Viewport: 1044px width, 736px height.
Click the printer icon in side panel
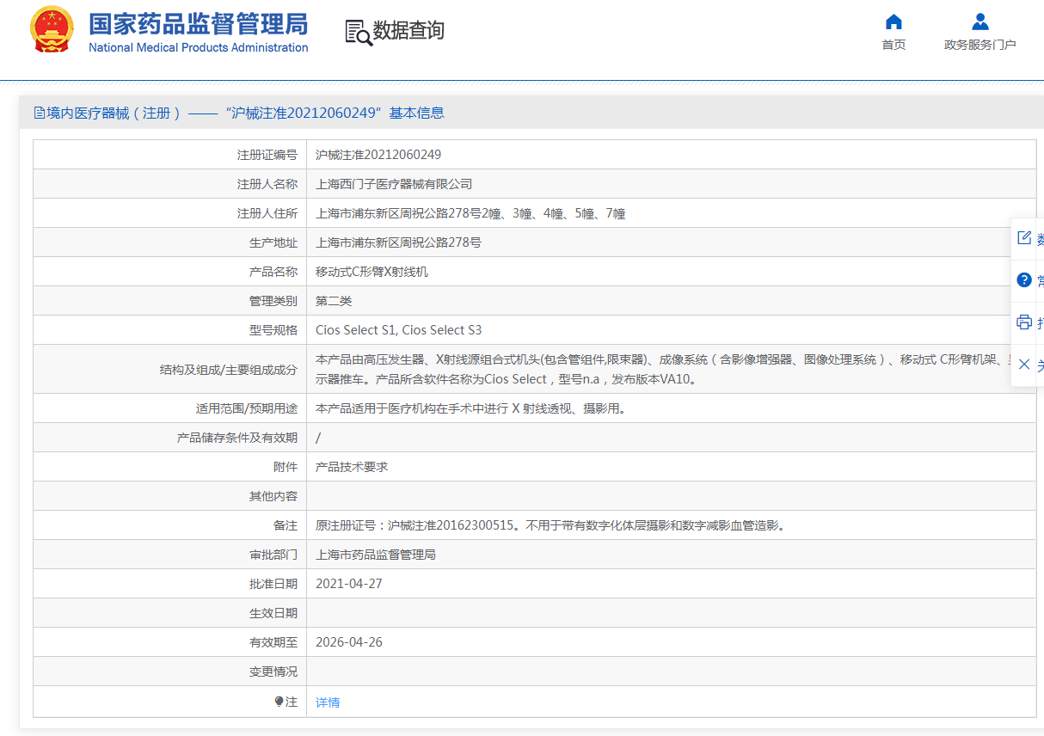click(1024, 322)
